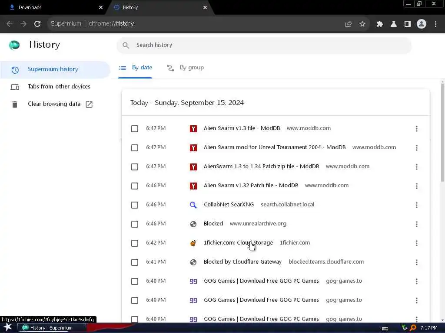Click the page vertical scrollbar thumb
Screen dimensions: 445x333
pyautogui.click(x=442, y=132)
